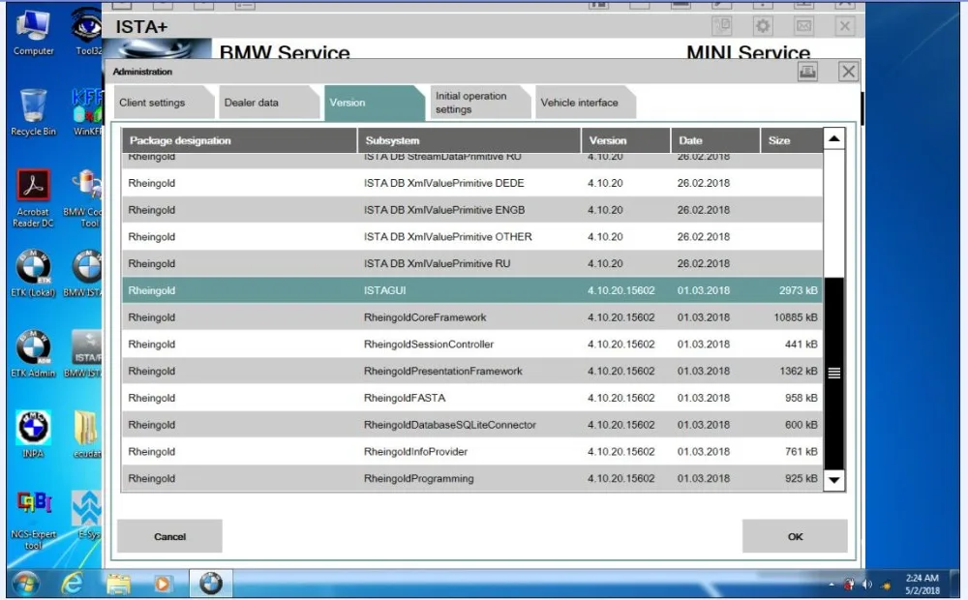The height and width of the screenshot is (600, 968).
Task: Switch to the Client settings tab
Action: click(x=162, y=103)
